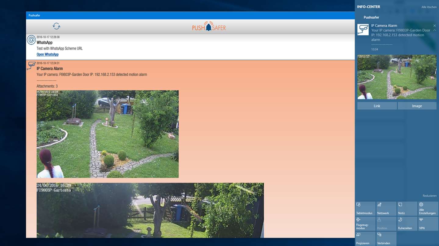
Task: Open the notification's garden preview image
Action: tap(397, 77)
